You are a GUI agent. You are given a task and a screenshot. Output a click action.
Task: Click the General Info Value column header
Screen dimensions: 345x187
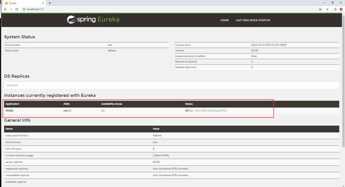(156, 129)
